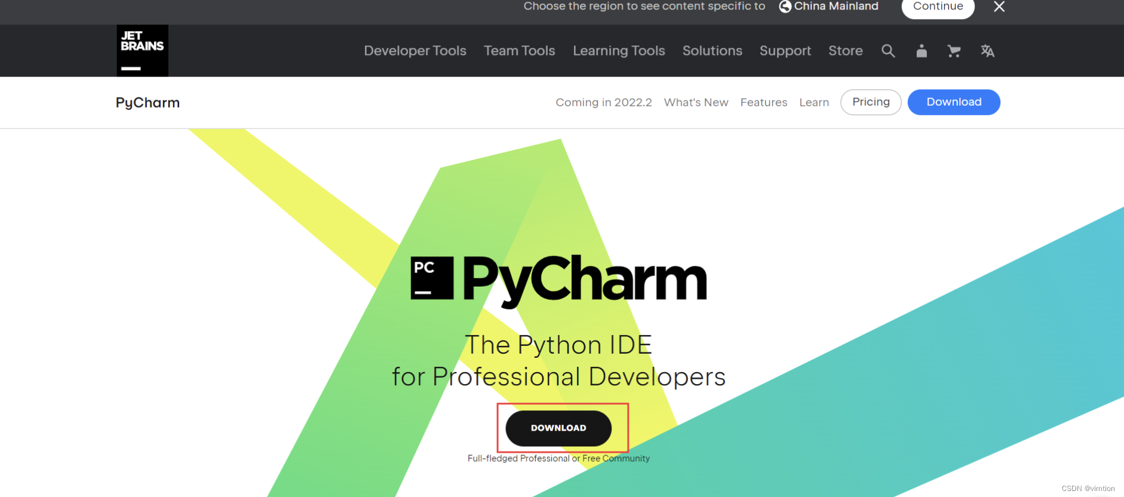Click 'The Python IDE' headline text
This screenshot has width=1124, height=497.
click(558, 345)
